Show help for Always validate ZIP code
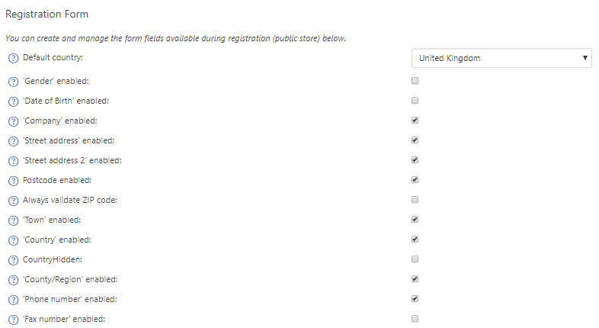The image size is (599, 328). coord(14,201)
